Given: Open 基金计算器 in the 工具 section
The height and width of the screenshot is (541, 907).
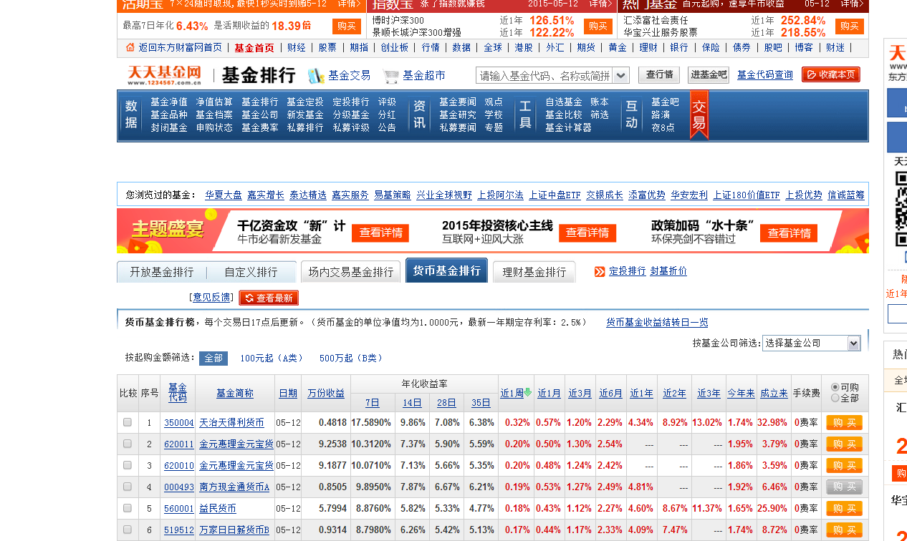Looking at the screenshot, I should 568,128.
